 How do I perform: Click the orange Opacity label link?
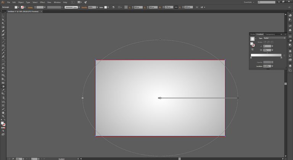84,7
